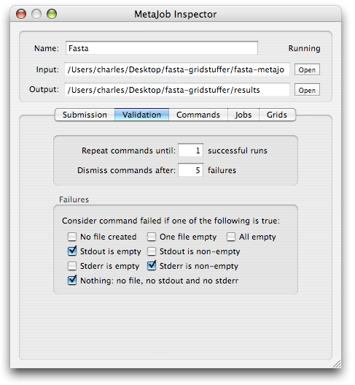Viewport: 355px width, 385px height.
Task: Click the successful runs count field
Action: tap(190, 150)
